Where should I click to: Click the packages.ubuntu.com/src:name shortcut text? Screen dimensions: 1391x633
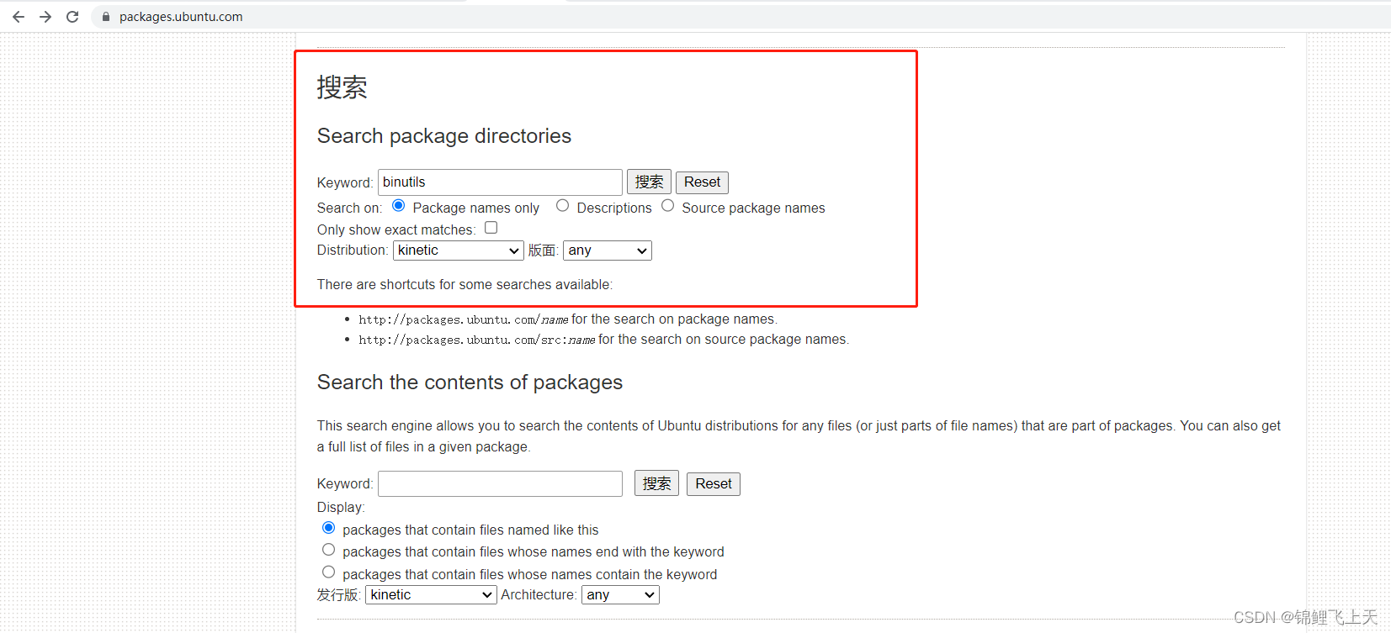tap(477, 340)
